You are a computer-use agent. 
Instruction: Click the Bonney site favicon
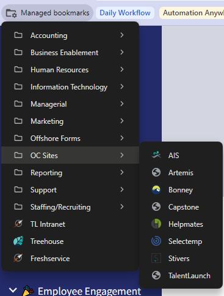click(156, 190)
